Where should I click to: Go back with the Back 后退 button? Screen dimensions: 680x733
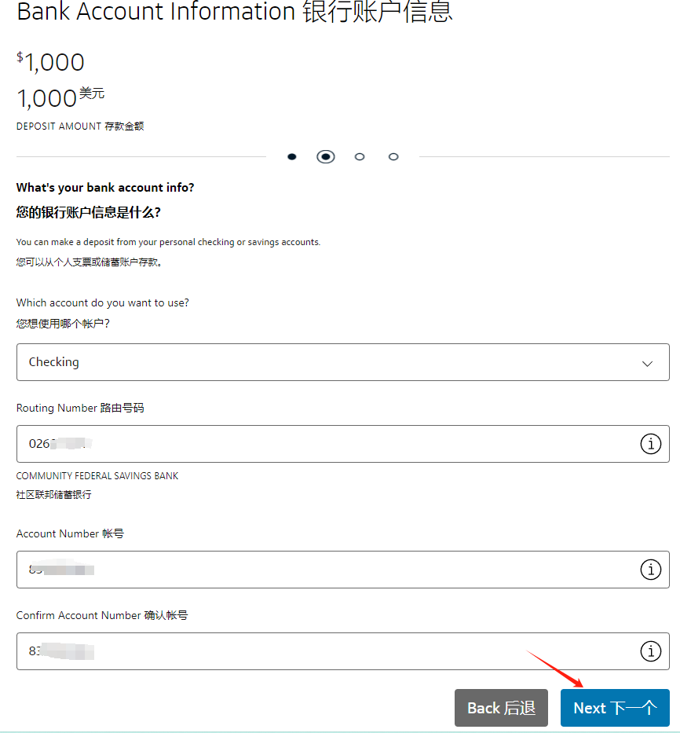[501, 708]
